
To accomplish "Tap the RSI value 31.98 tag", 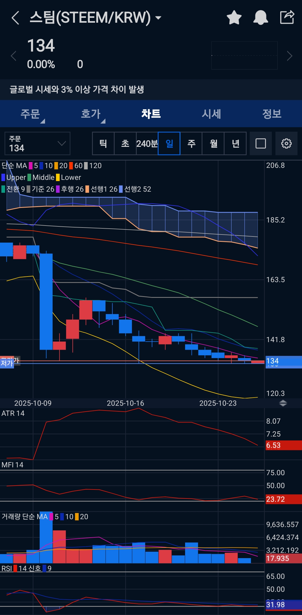I will pos(284,605).
